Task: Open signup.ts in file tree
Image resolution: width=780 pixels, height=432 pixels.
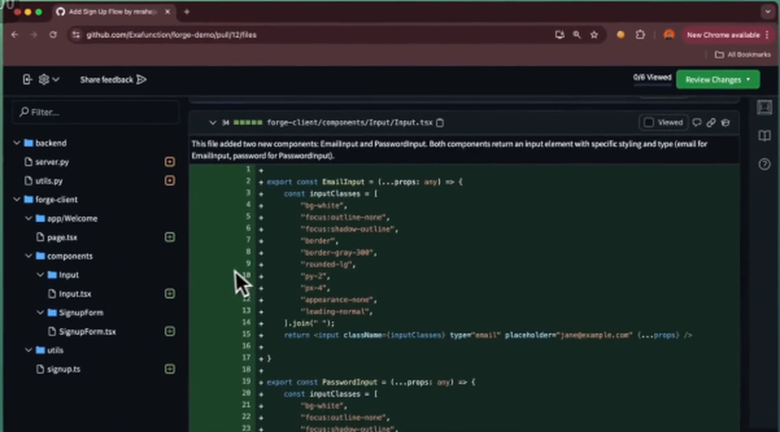Action: click(63, 369)
